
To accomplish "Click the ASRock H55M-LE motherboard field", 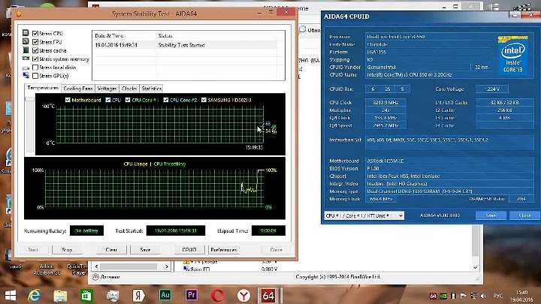I will (449, 161).
